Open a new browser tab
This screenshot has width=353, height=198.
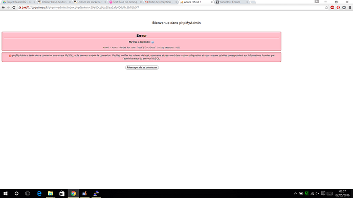[x=253, y=2]
